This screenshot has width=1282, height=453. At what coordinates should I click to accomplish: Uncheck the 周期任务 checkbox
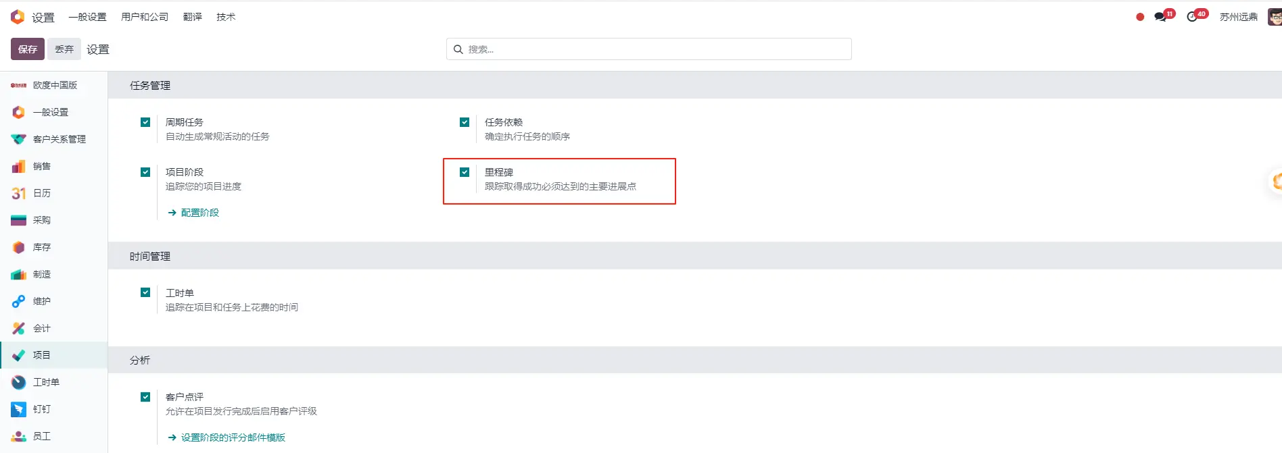145,122
